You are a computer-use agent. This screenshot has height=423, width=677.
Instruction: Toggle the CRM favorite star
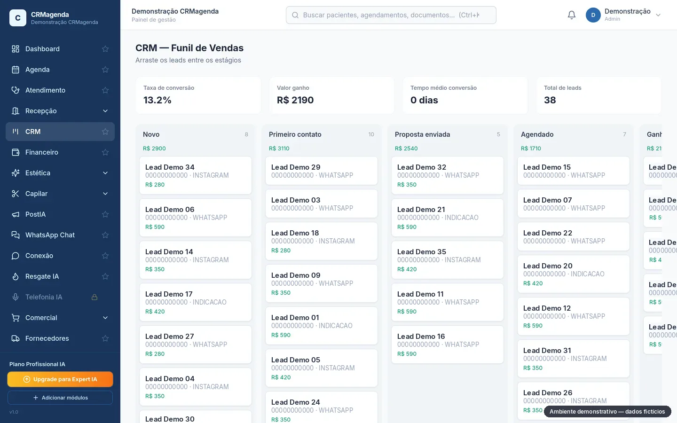[105, 132]
